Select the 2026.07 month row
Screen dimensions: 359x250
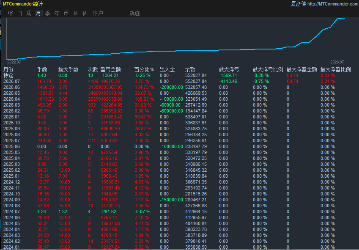(179, 81)
